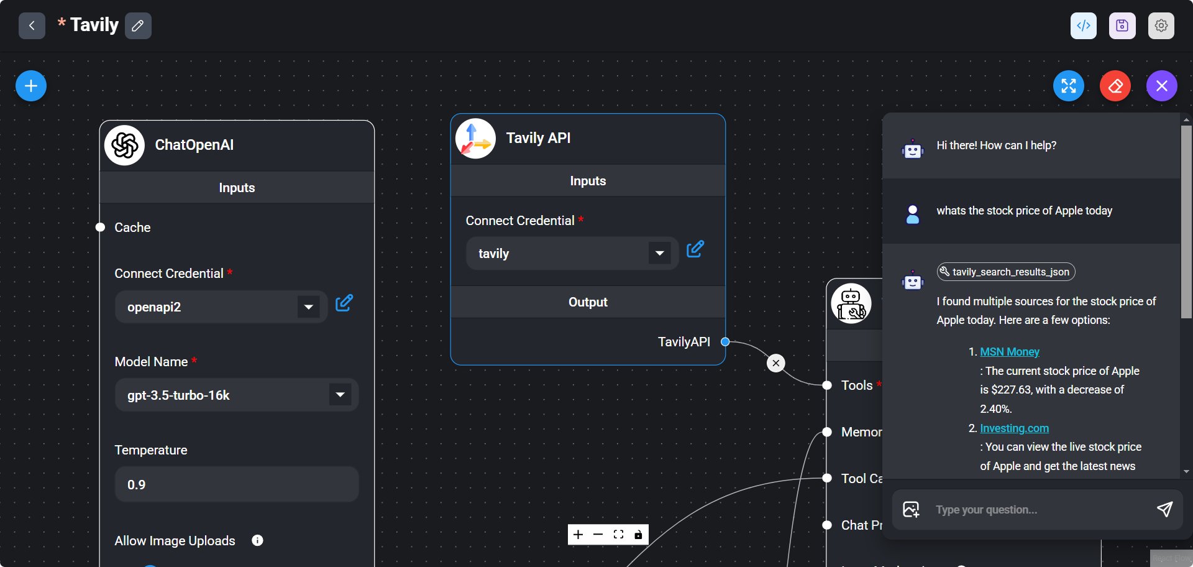Open chatflow settings gear
Viewport: 1193px width, 567px height.
1161,25
